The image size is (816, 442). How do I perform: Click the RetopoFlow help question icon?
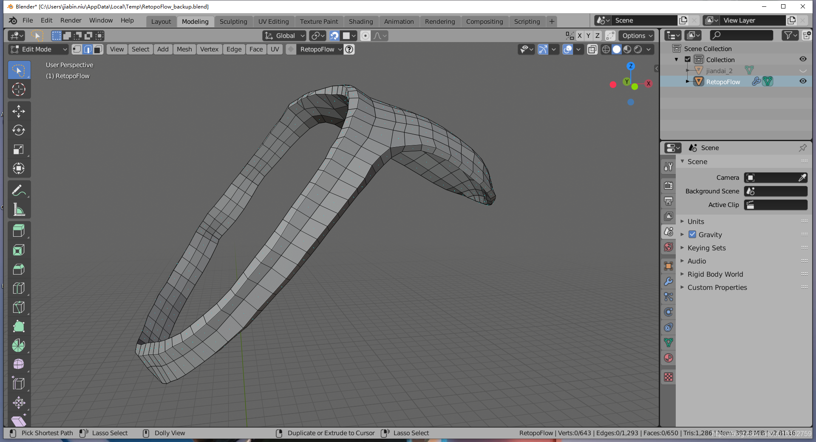(x=349, y=49)
